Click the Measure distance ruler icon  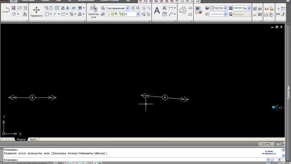point(266,9)
